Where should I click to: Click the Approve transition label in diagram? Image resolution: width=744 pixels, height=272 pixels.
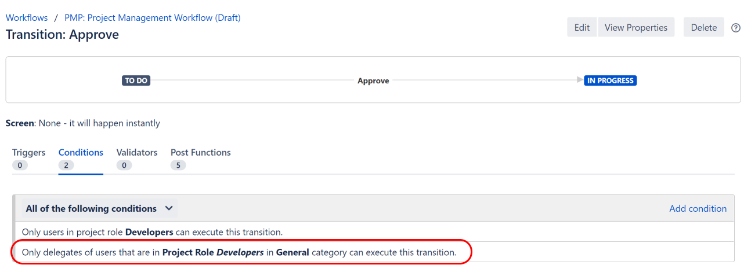373,81
